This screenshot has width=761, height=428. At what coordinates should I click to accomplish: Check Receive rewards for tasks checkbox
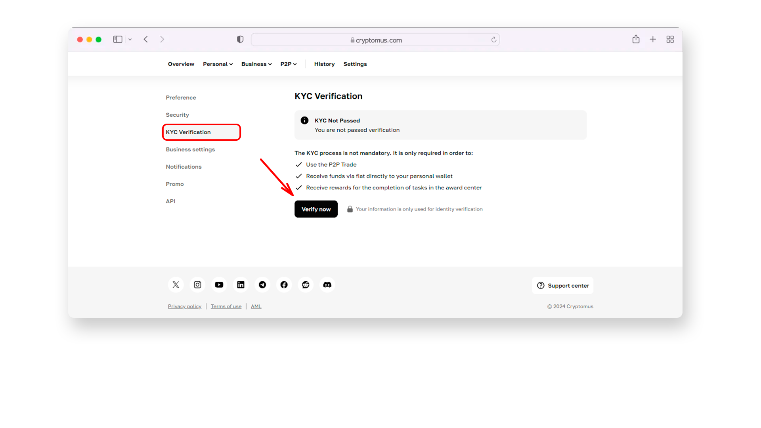(299, 187)
